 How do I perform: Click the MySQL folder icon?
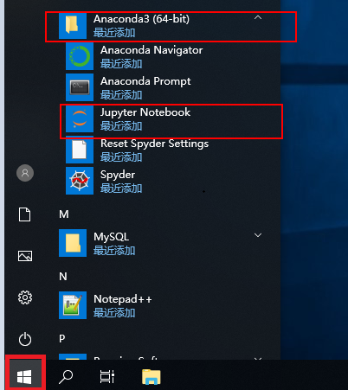click(73, 243)
